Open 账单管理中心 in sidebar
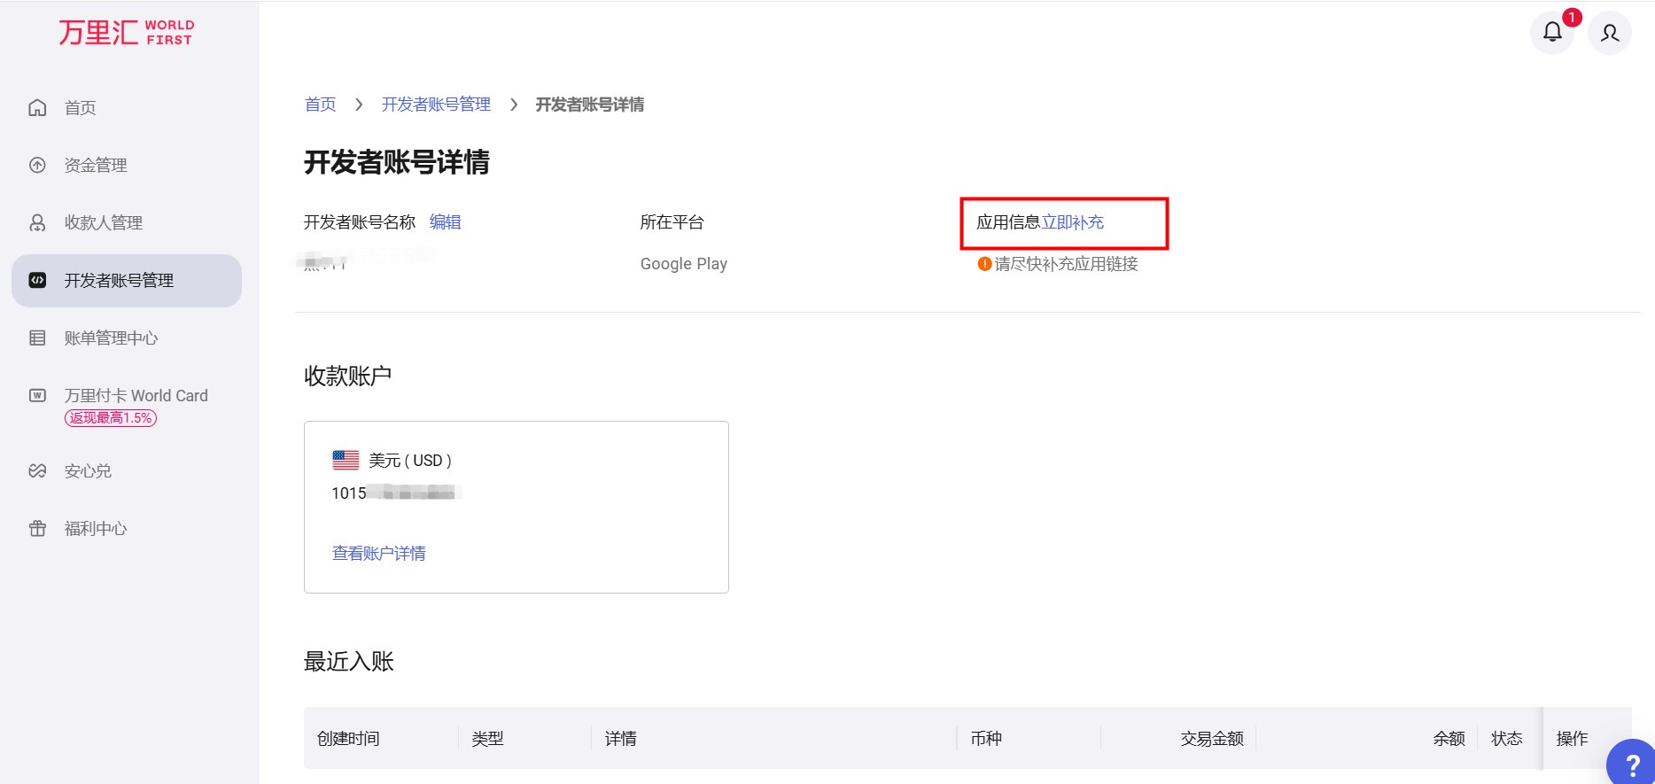This screenshot has width=1655, height=784. (111, 338)
